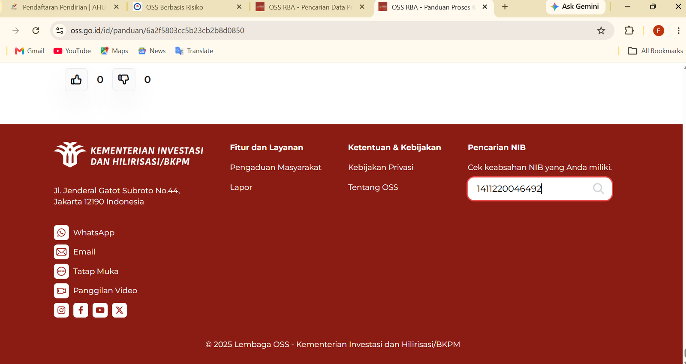Open the Facebook social icon
The width and height of the screenshot is (686, 364).
pos(81,310)
